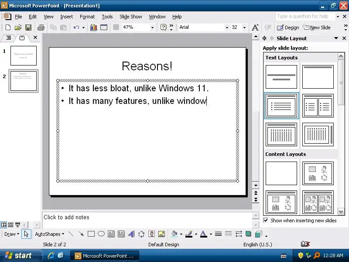The height and width of the screenshot is (262, 349).
Task: Open the File menu
Action: 18,17
